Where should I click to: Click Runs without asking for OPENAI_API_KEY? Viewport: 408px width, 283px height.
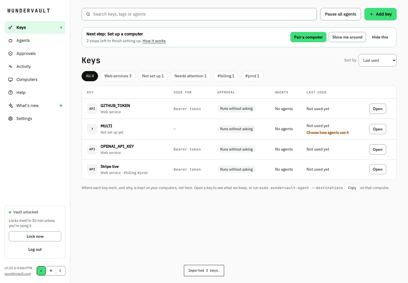(236, 149)
